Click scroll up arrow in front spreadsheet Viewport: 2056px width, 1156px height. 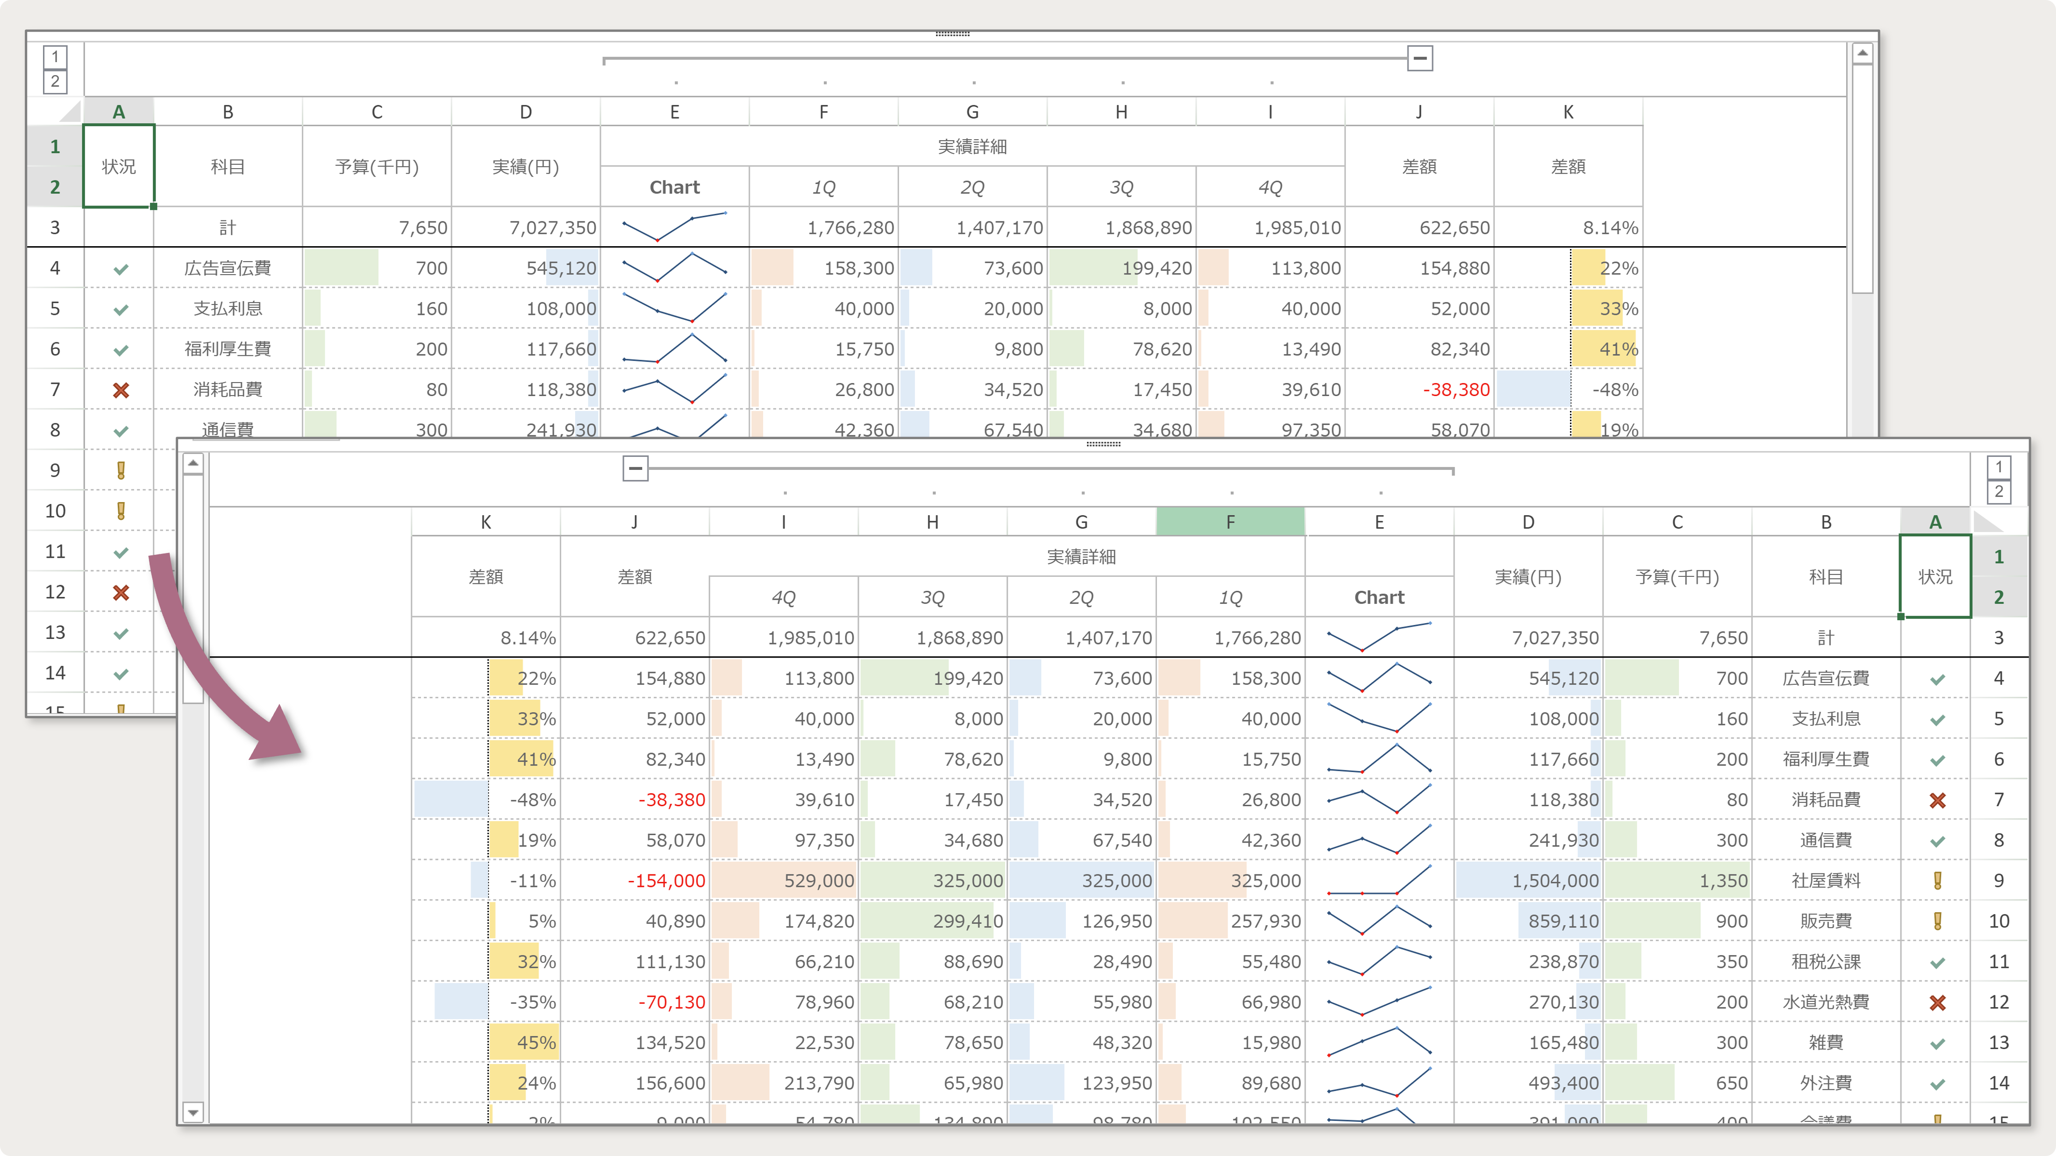(193, 463)
